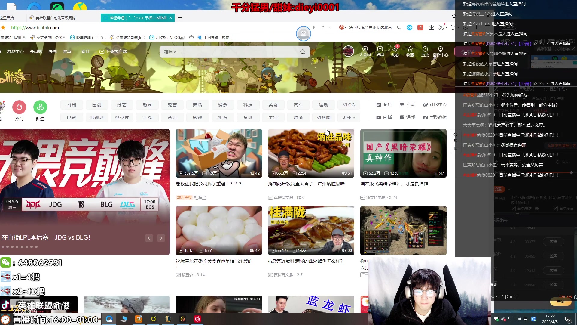Click the scissors screenshot tool icon
577x325 pixels.
[x=441, y=27]
